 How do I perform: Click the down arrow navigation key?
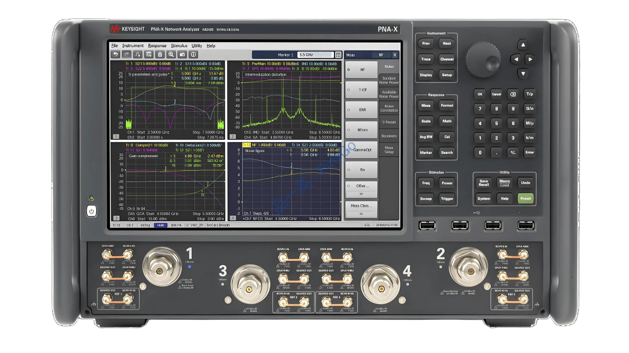tap(523, 74)
